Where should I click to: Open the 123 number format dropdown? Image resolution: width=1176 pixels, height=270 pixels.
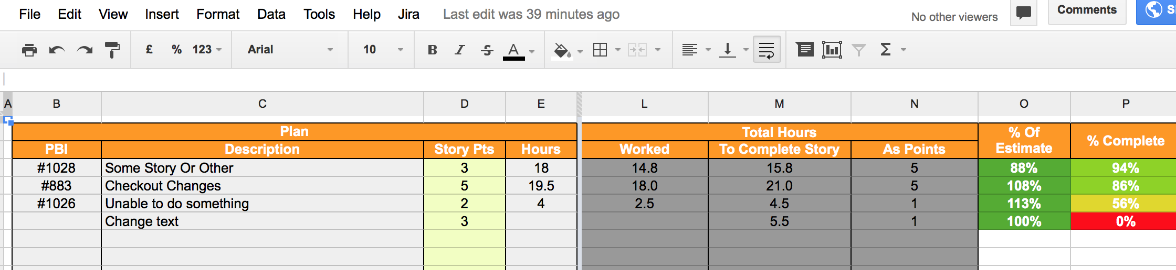coord(207,50)
